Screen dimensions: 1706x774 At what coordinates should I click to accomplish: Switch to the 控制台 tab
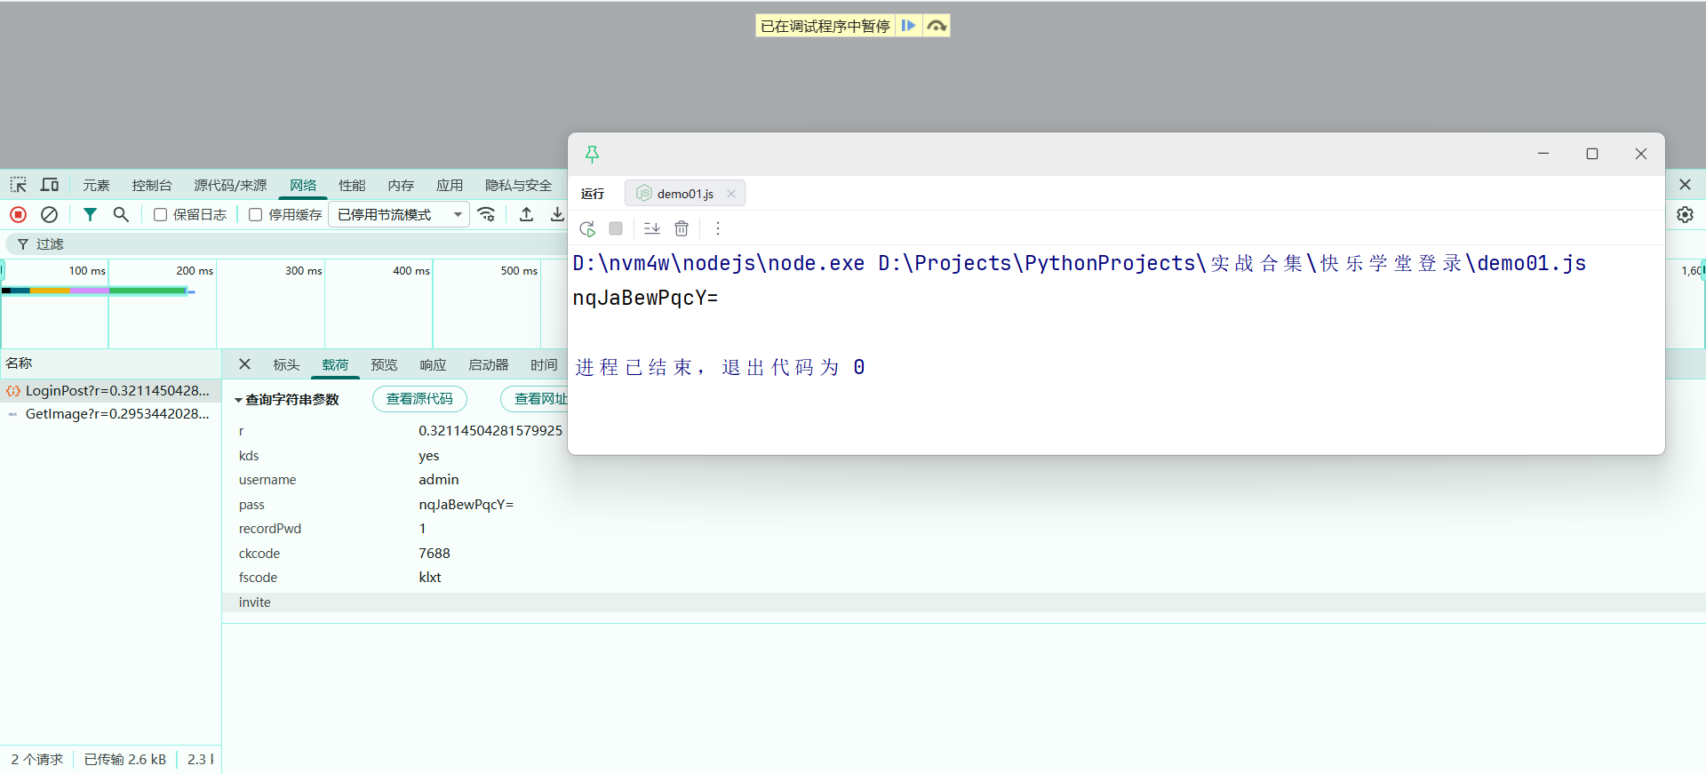(152, 185)
